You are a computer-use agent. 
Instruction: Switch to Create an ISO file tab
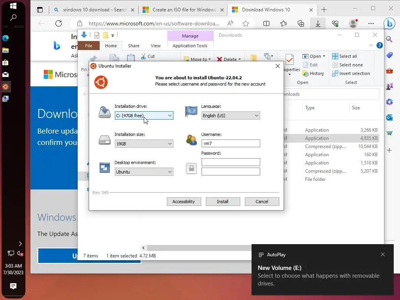(x=184, y=10)
